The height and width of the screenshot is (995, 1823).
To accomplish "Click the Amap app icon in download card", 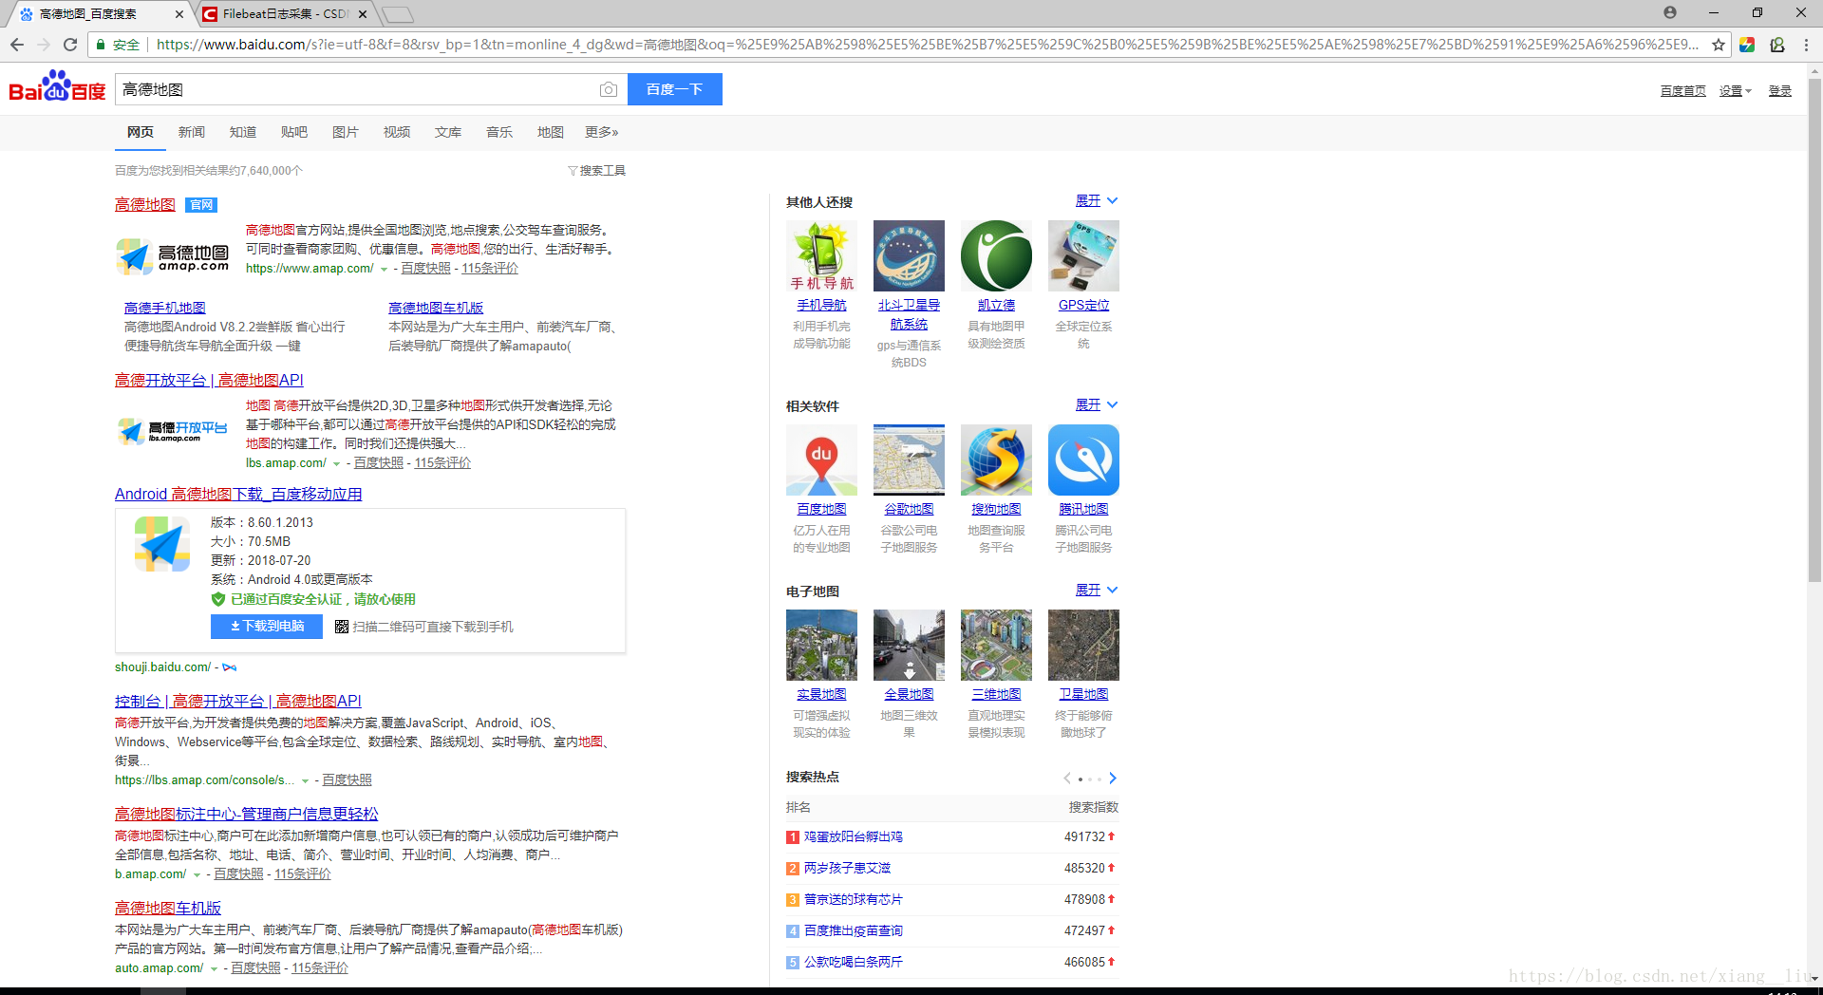I will click(x=161, y=544).
